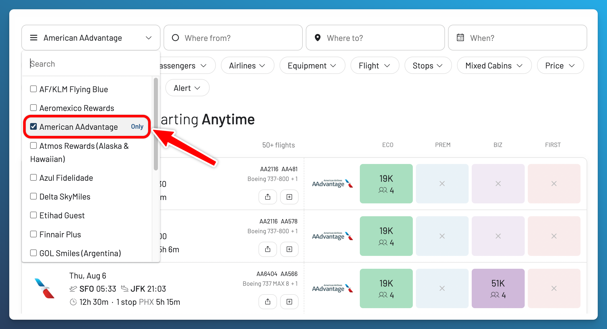Check the Aeromexico Rewards checkbox
Image resolution: width=607 pixels, height=329 pixels.
pos(33,108)
